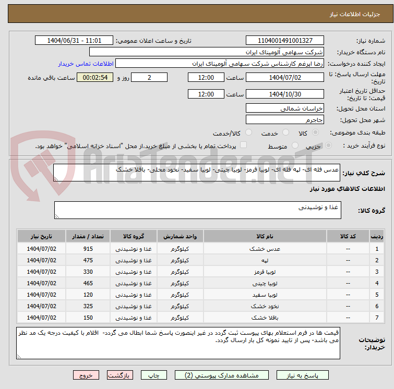
Task: Click the نام دستگاه خریدار field
Action: [x=207, y=52]
